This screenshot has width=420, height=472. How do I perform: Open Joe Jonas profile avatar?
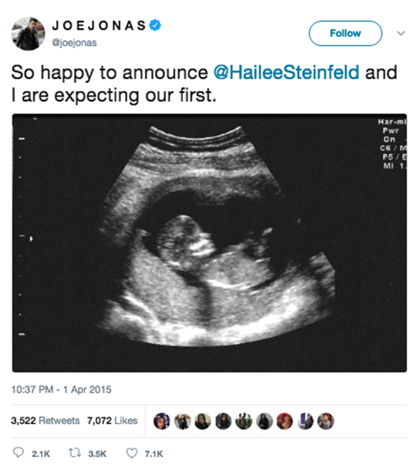pos(27,34)
